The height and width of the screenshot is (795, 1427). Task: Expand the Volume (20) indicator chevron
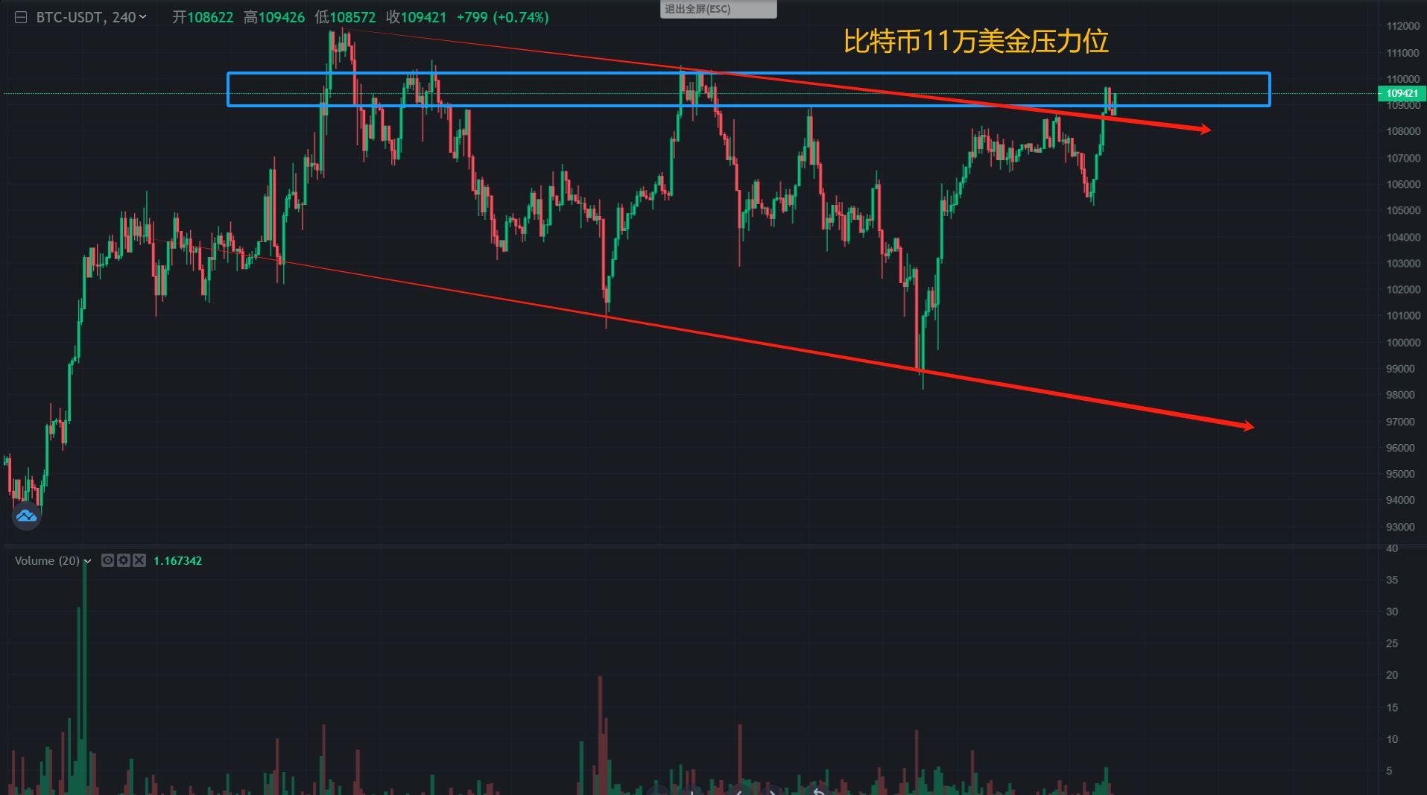click(88, 561)
